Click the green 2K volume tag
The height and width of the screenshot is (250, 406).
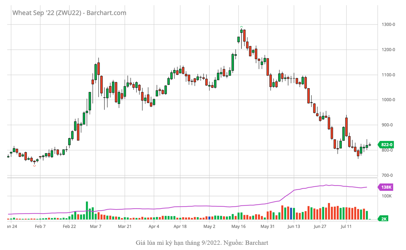(x=384, y=219)
